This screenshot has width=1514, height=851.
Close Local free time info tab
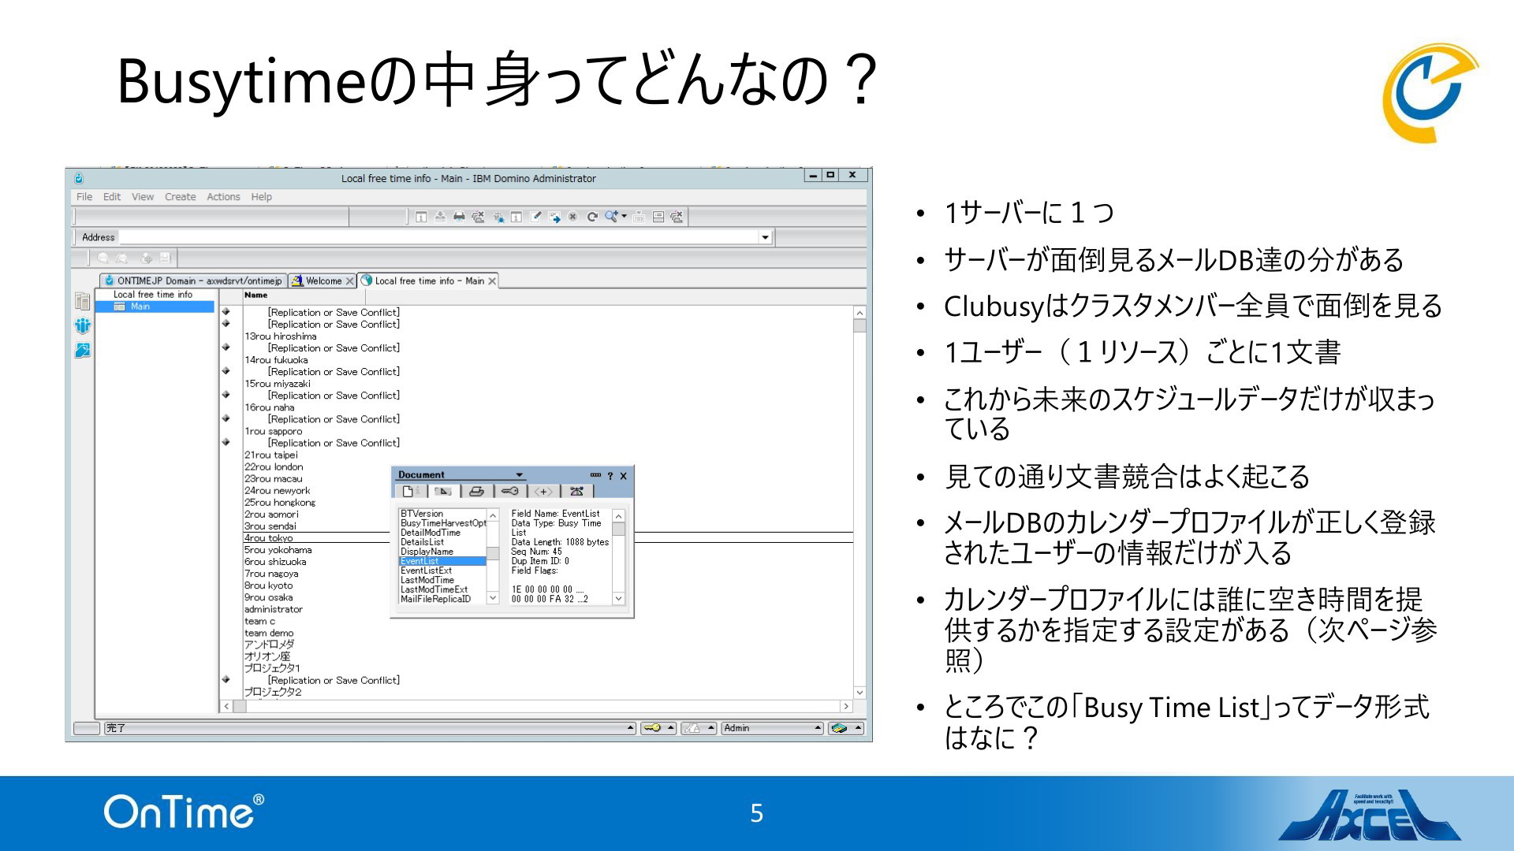[x=492, y=281]
